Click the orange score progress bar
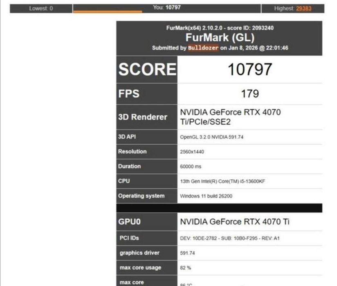 click(108, 11)
